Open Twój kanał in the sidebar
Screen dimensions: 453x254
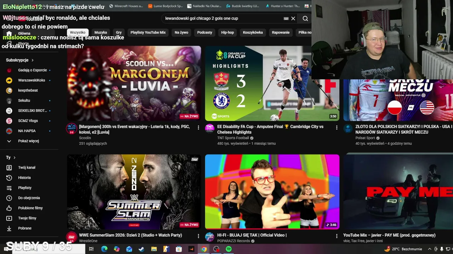[x=27, y=168]
